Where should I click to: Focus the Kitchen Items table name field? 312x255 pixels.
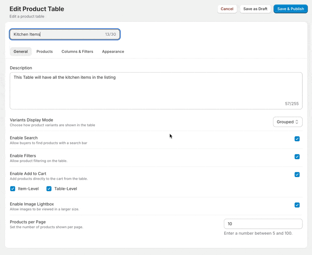click(x=65, y=34)
